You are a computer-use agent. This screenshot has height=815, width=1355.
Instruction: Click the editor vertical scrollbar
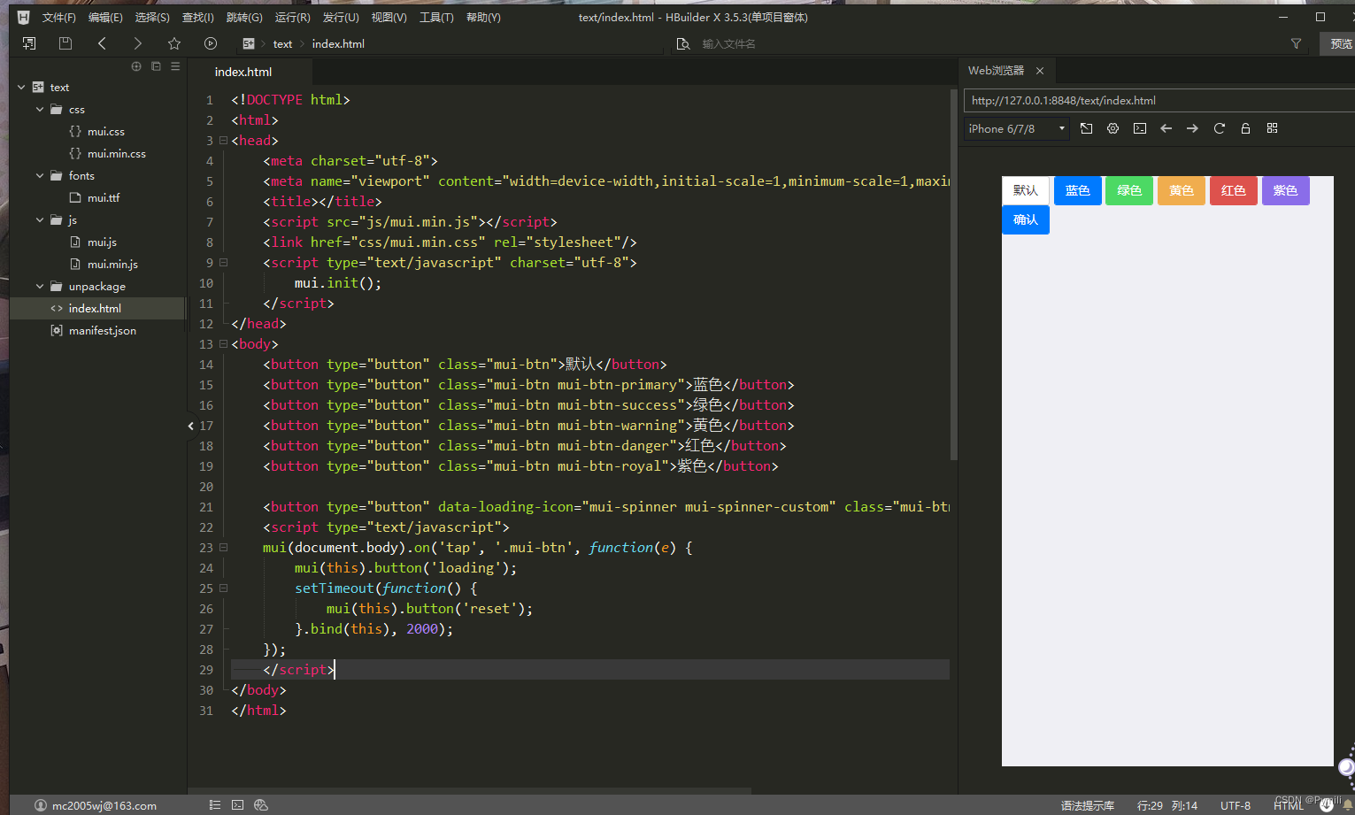tap(953, 274)
